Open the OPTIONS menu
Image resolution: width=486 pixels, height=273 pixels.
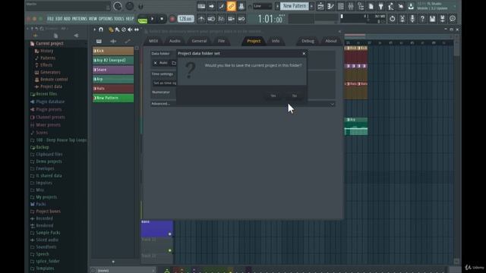[106, 19]
